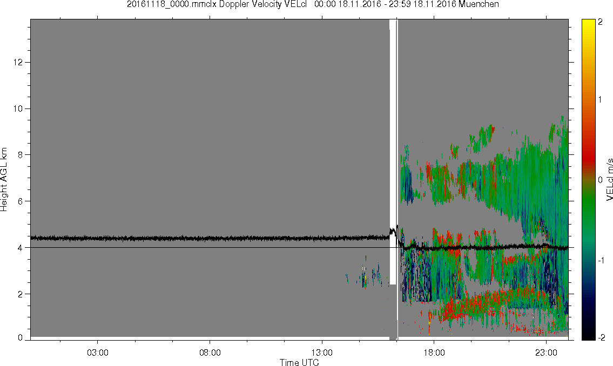Click the yellow top of the velocity colorbar
Screen dimensions: 613x366
pos(588,24)
